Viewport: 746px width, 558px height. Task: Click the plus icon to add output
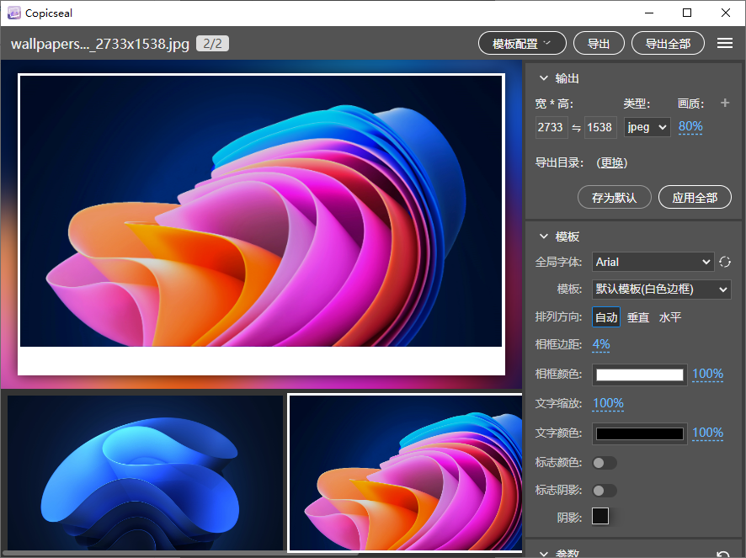click(725, 103)
